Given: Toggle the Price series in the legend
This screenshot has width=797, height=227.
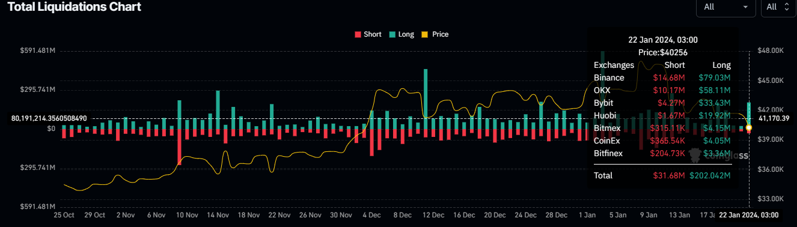Looking at the screenshot, I should pos(435,34).
